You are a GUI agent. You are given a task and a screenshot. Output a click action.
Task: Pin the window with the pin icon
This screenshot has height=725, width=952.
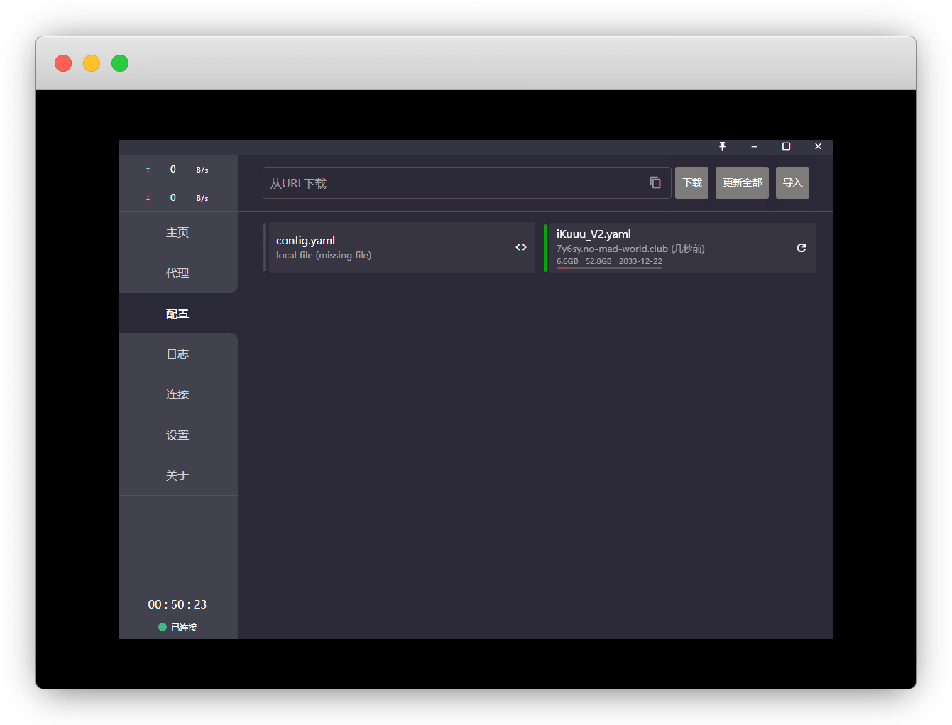(x=722, y=146)
